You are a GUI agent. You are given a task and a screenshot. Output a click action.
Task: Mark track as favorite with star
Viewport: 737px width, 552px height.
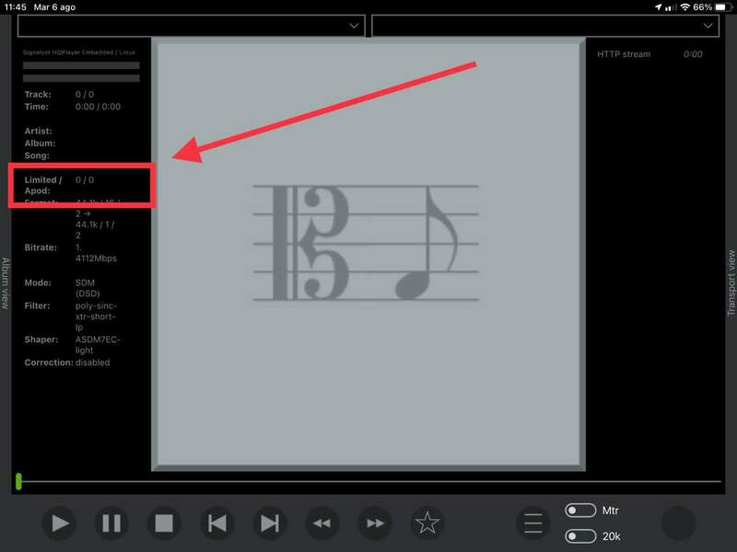pos(427,523)
